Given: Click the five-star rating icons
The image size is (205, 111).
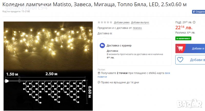Looking at the screenshot, I should [105, 22].
